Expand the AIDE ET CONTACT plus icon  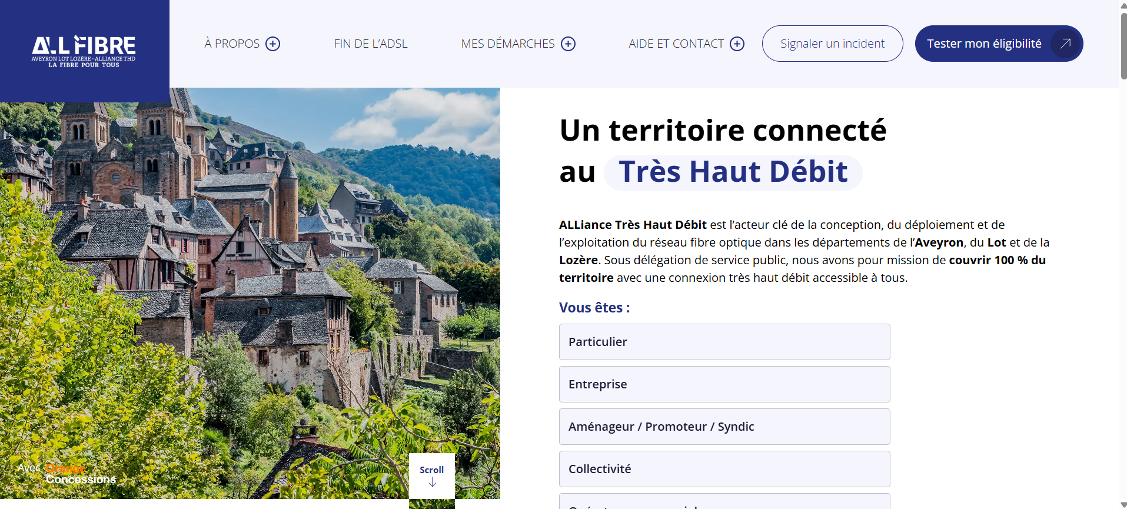(737, 44)
